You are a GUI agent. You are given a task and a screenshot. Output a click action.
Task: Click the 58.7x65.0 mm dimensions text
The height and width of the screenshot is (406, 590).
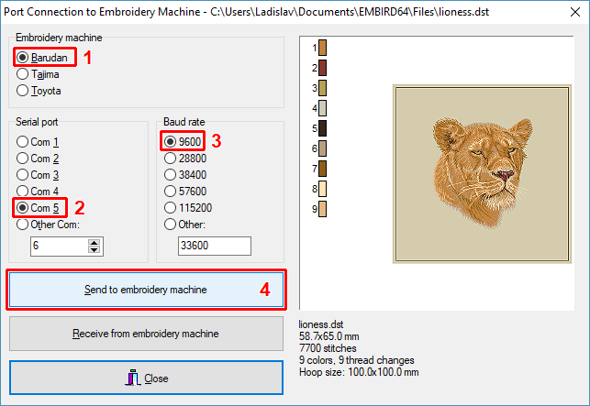pyautogui.click(x=329, y=336)
